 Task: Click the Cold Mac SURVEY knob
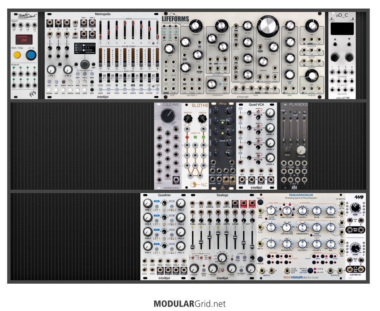[x=168, y=116]
